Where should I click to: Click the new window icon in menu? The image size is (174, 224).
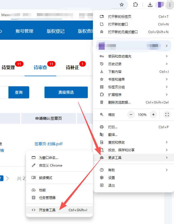[x=102, y=24]
